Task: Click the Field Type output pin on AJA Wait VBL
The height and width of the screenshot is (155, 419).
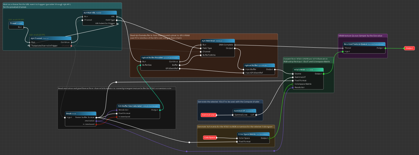Action: click(x=117, y=20)
